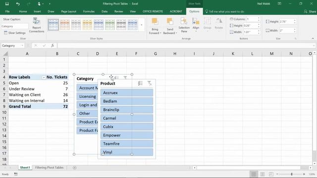Toggle multi-select in Category slicer
The width and height of the screenshot is (317, 178).
pos(117,78)
